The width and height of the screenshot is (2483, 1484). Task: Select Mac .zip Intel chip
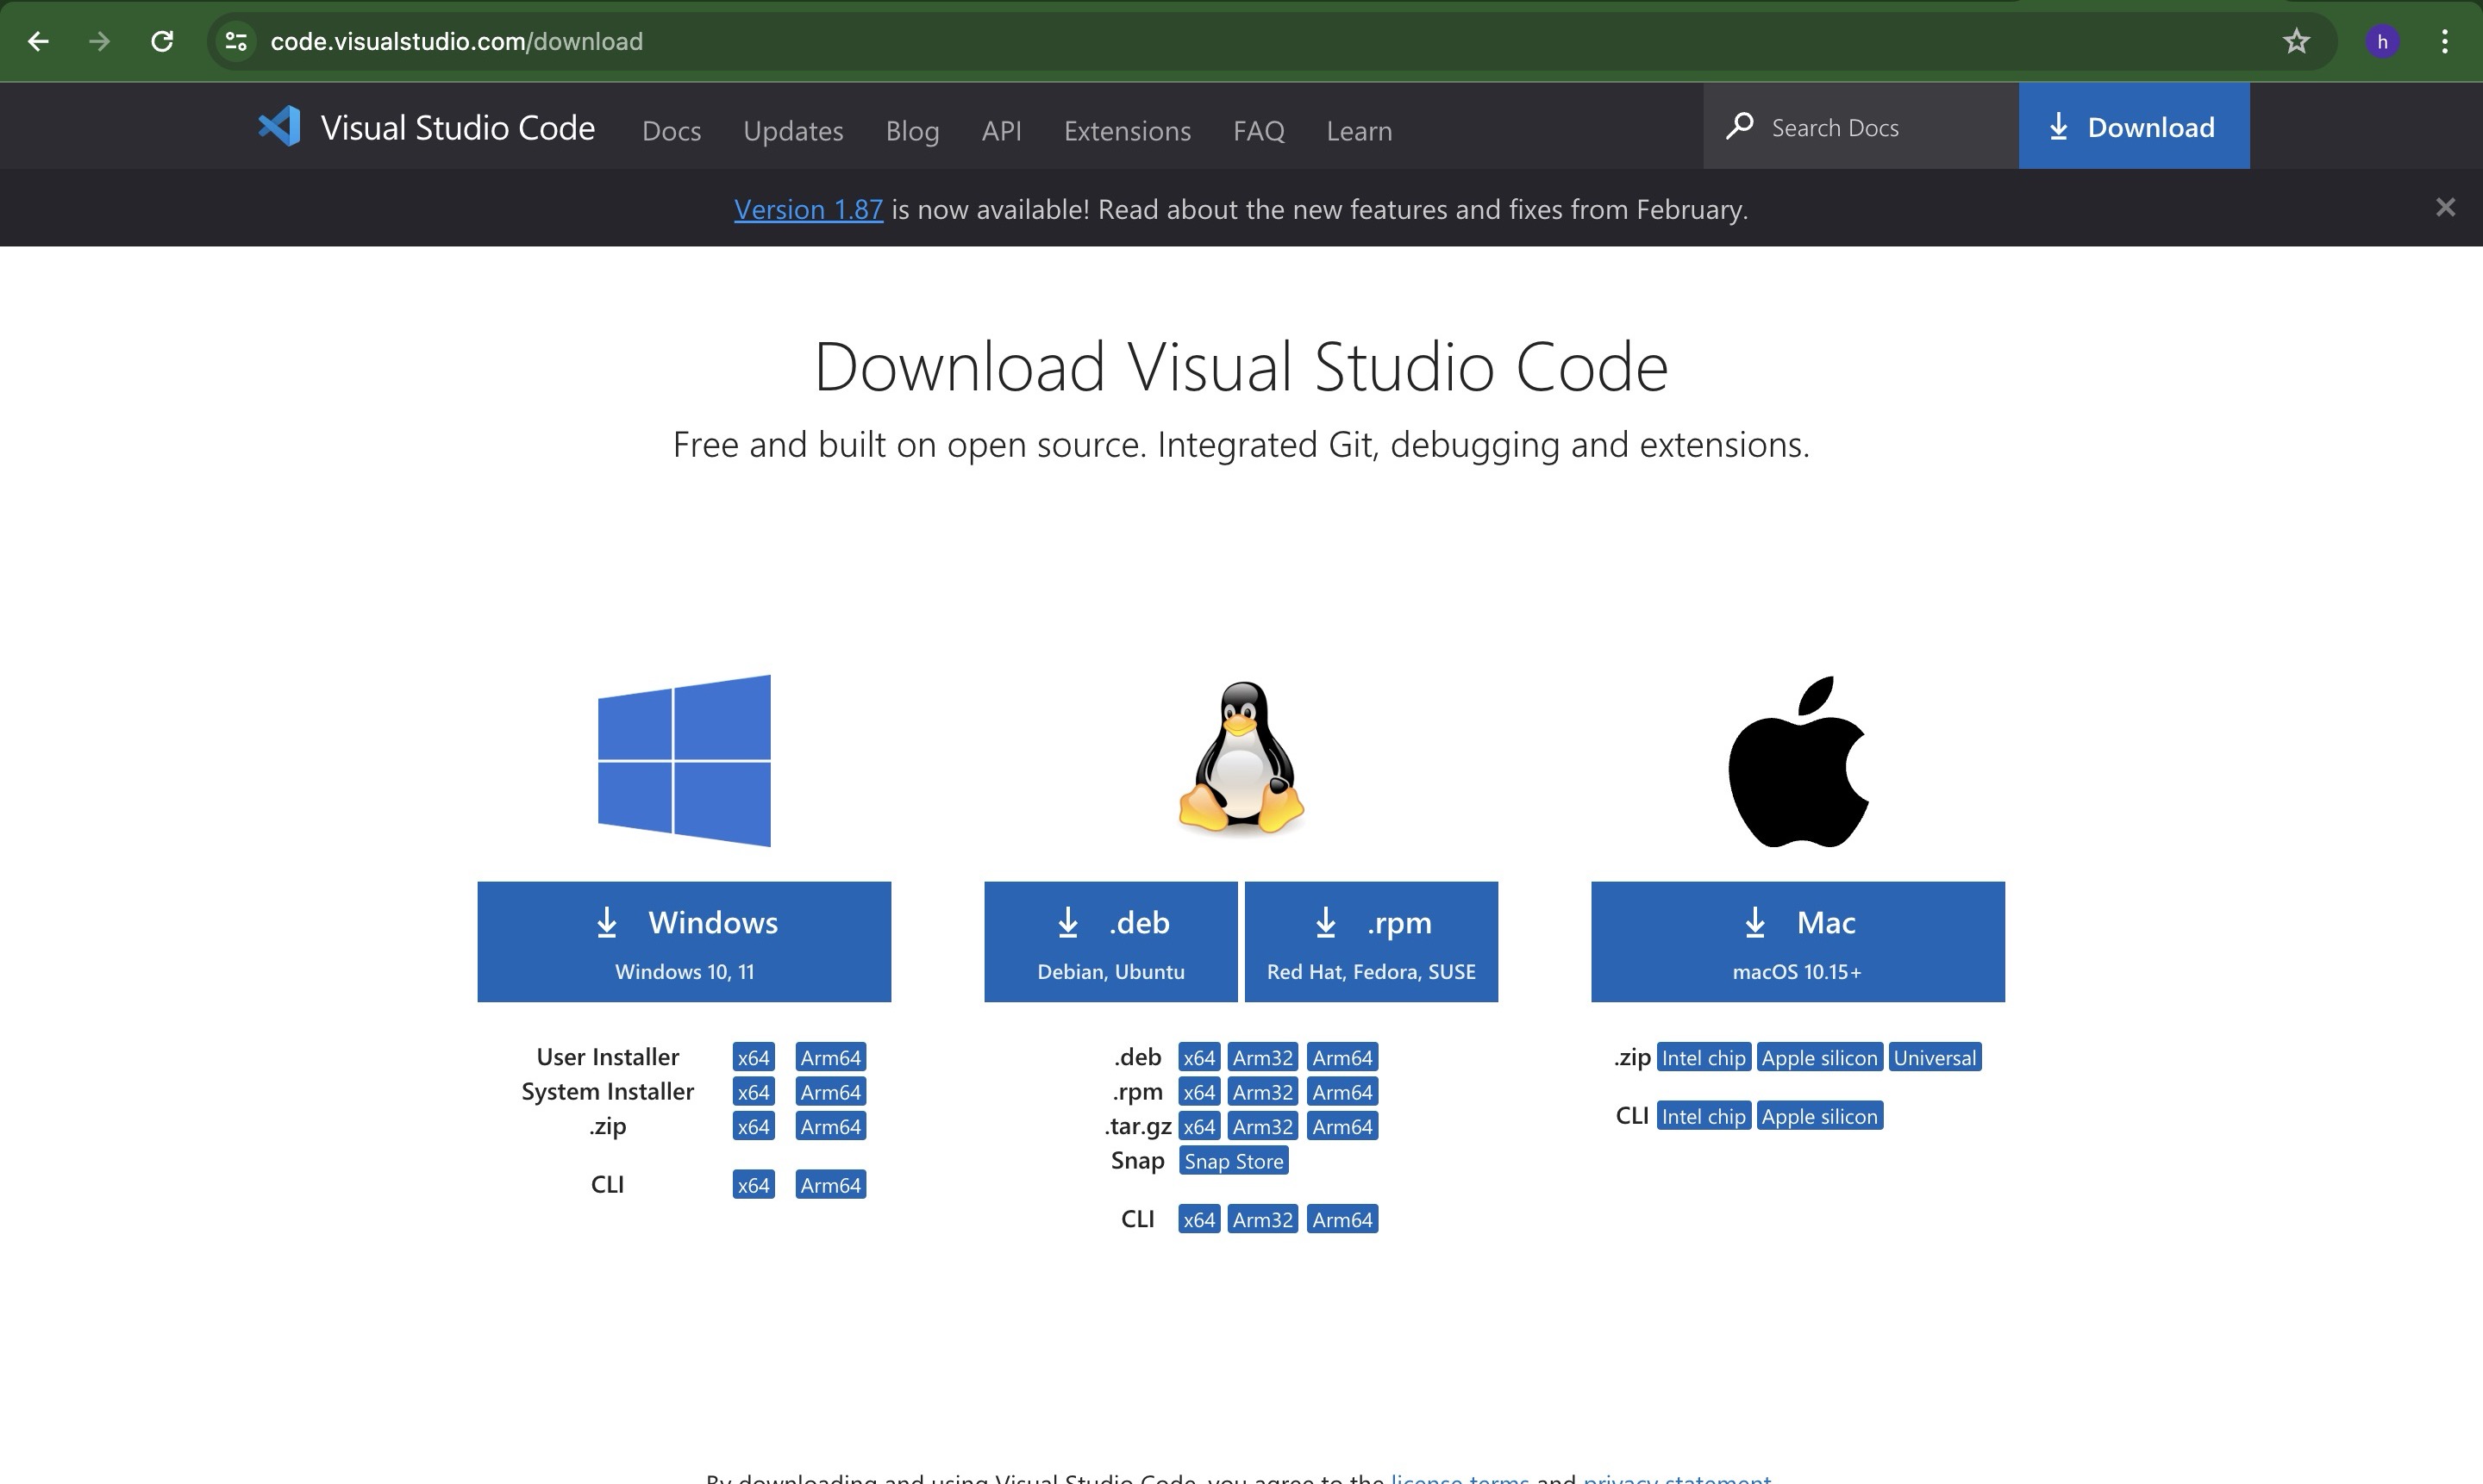[1704, 1057]
